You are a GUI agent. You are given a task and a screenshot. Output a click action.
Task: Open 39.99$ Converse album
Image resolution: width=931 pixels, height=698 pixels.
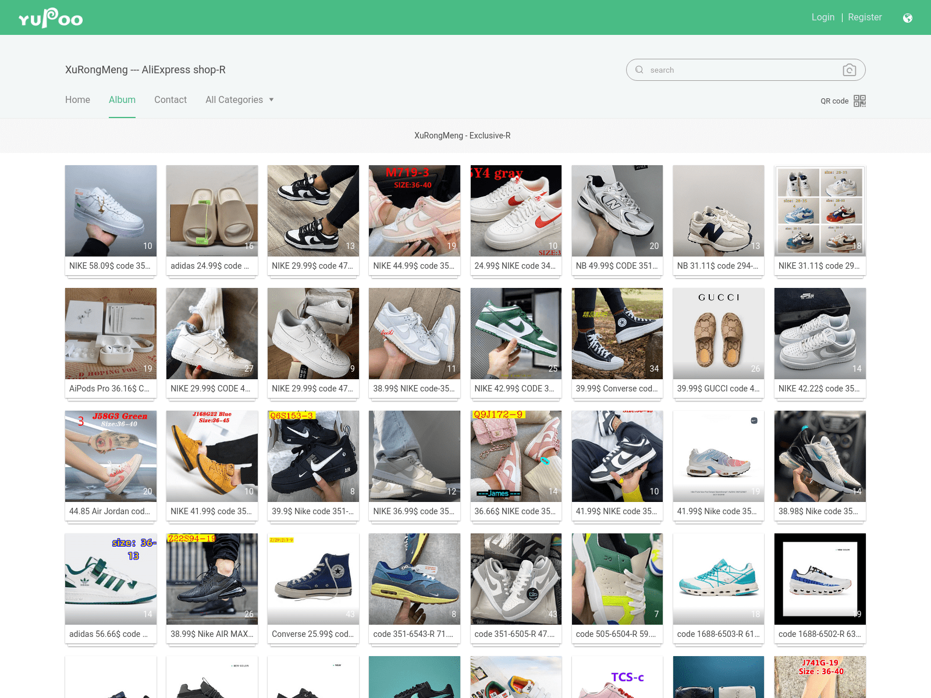pyautogui.click(x=617, y=343)
